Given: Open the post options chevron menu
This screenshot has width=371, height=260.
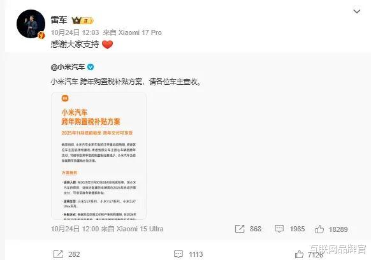Looking at the screenshot, I should coord(356,11).
